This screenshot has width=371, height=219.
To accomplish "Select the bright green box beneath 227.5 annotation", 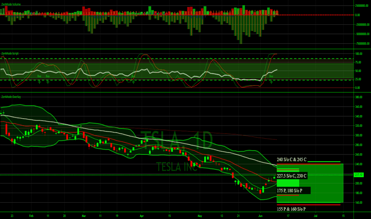I will pyautogui.click(x=288, y=183).
